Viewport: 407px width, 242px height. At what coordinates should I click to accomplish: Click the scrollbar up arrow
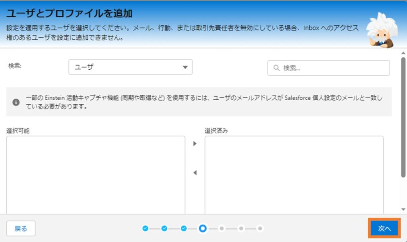click(403, 53)
